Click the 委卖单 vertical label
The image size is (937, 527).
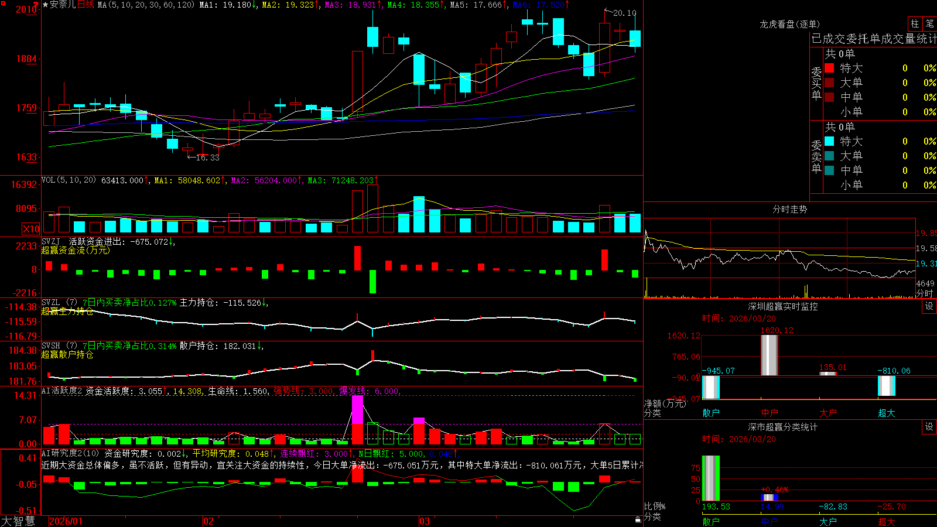pyautogui.click(x=816, y=157)
